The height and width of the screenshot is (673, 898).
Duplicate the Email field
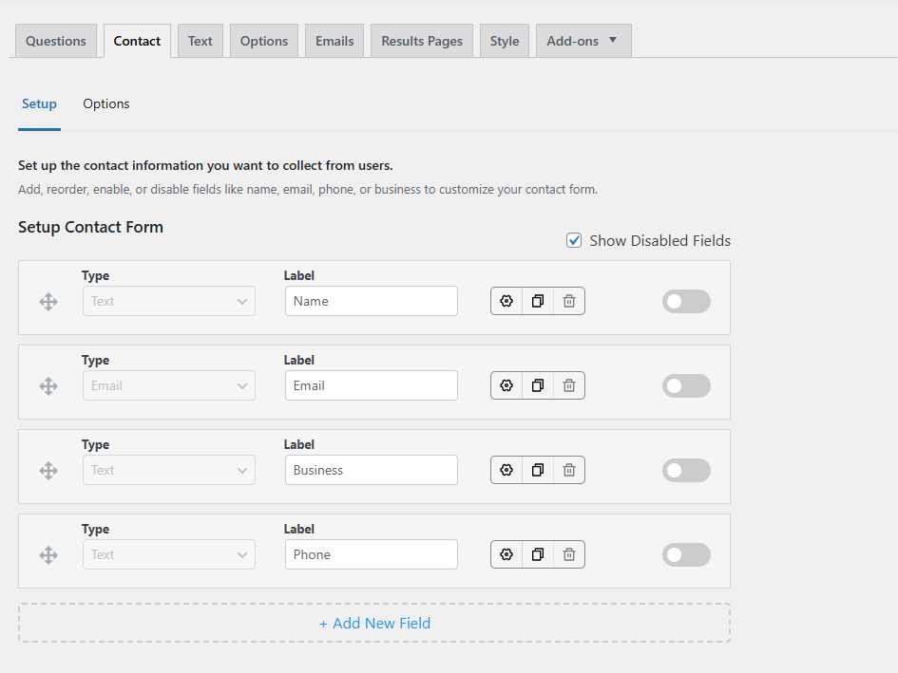(537, 385)
